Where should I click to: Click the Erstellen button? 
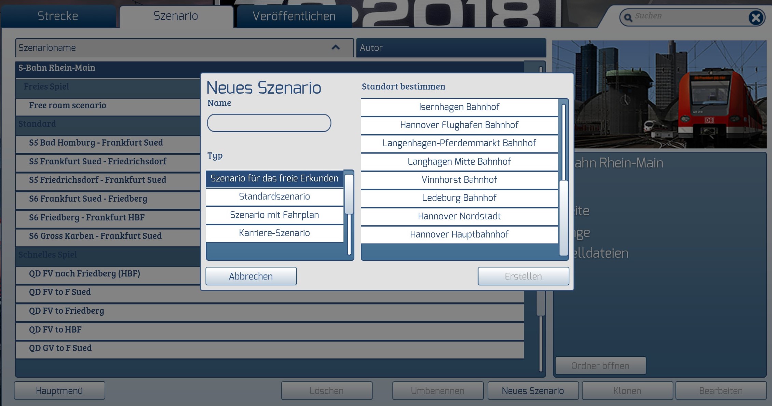click(523, 276)
